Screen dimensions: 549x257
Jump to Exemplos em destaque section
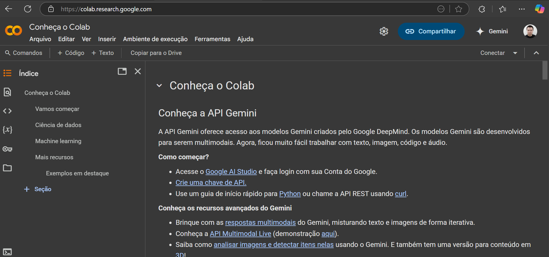click(77, 173)
